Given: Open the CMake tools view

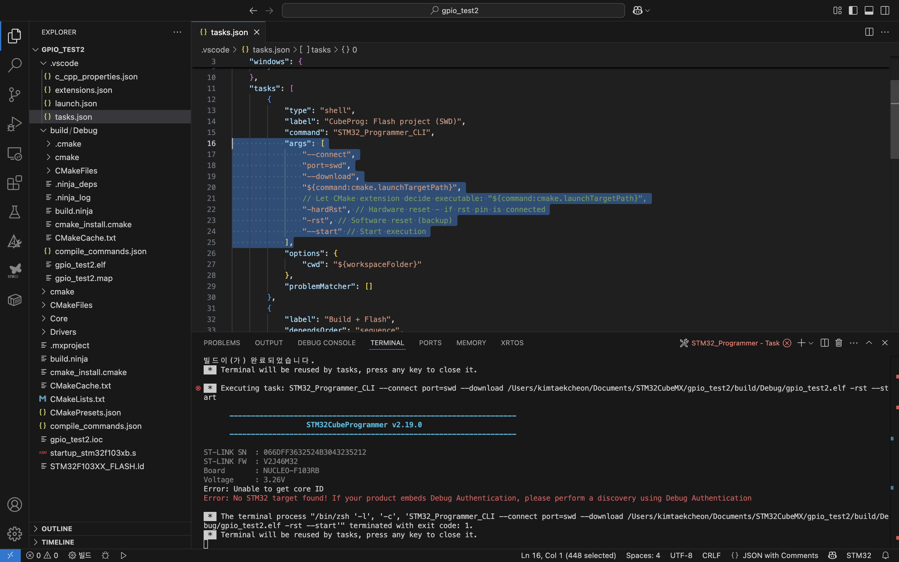Looking at the screenshot, I should point(14,241).
